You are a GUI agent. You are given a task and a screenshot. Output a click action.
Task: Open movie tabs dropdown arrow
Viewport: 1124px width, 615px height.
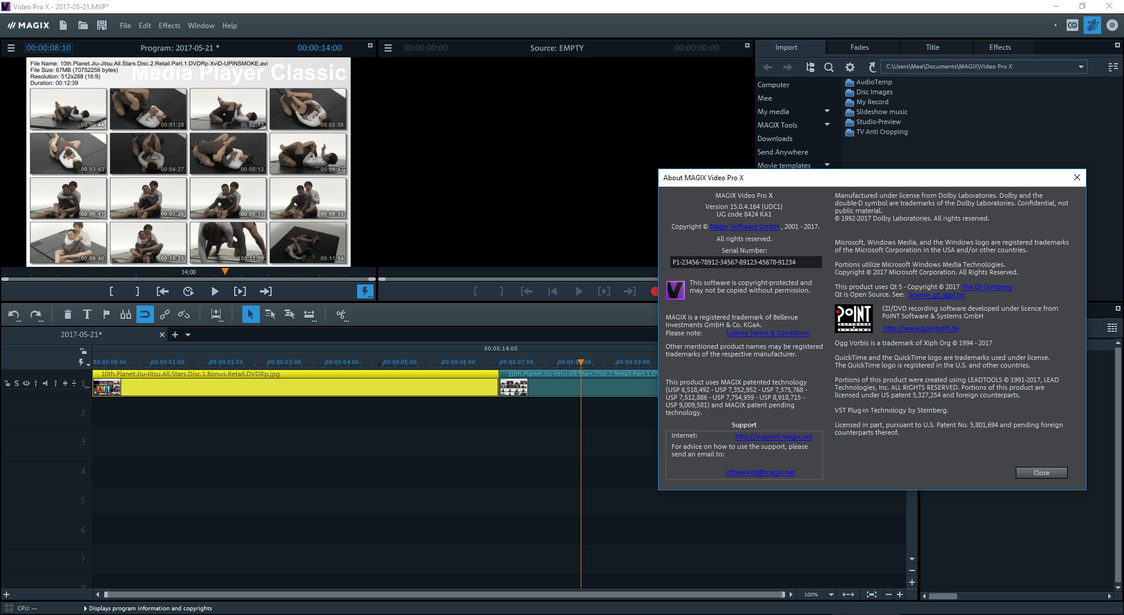(188, 335)
